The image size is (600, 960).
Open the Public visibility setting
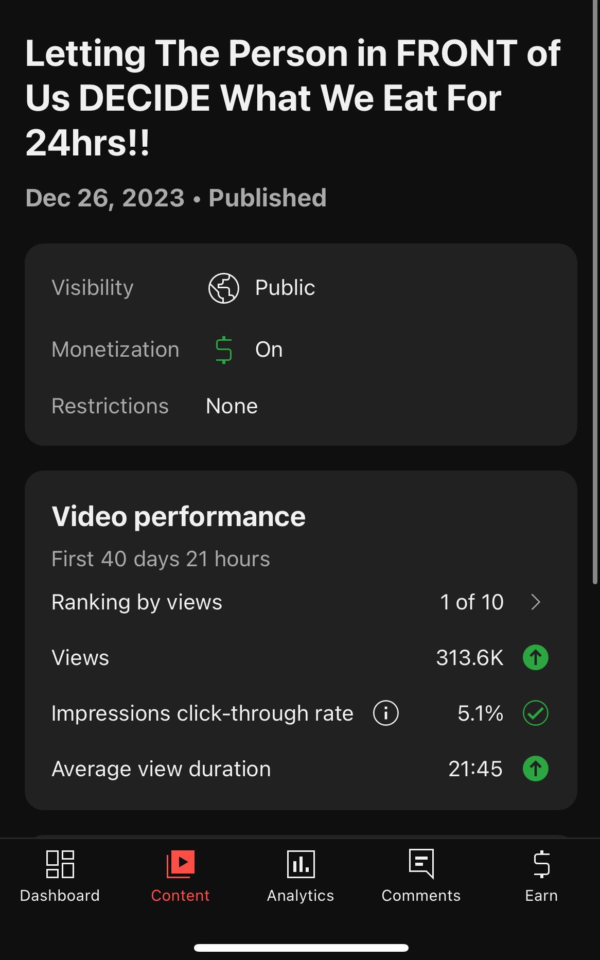[x=285, y=288]
